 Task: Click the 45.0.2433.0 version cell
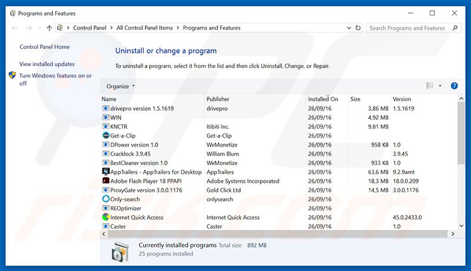[x=407, y=217]
